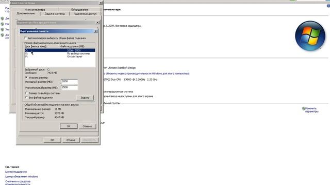Open the help question-mark icon in the System window
The height and width of the screenshot is (185, 330).
pos(328,6)
